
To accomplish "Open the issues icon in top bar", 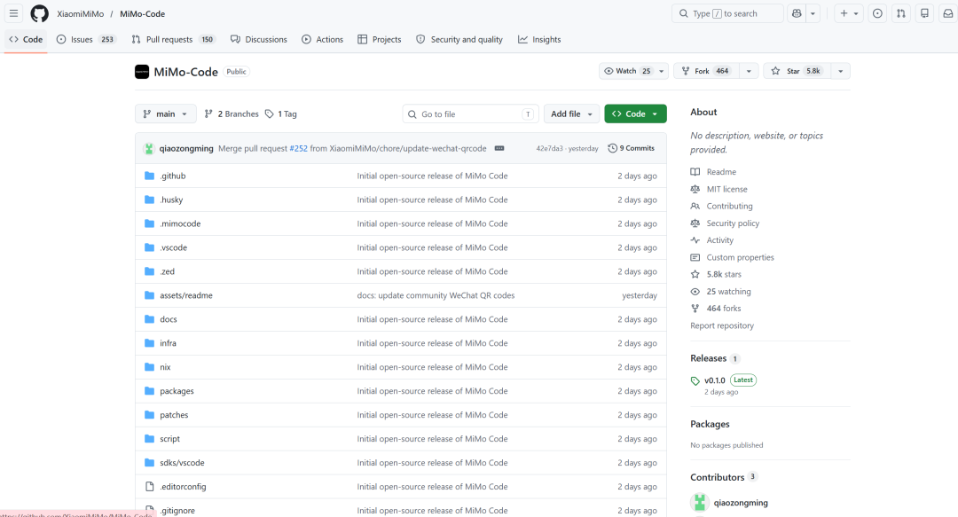I will tap(877, 13).
